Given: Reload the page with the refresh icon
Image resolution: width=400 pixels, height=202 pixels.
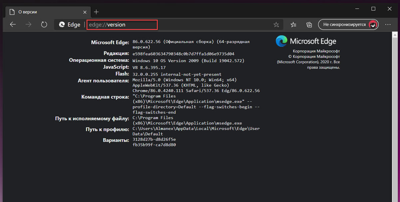Looking at the screenshot, I should click(44, 25).
